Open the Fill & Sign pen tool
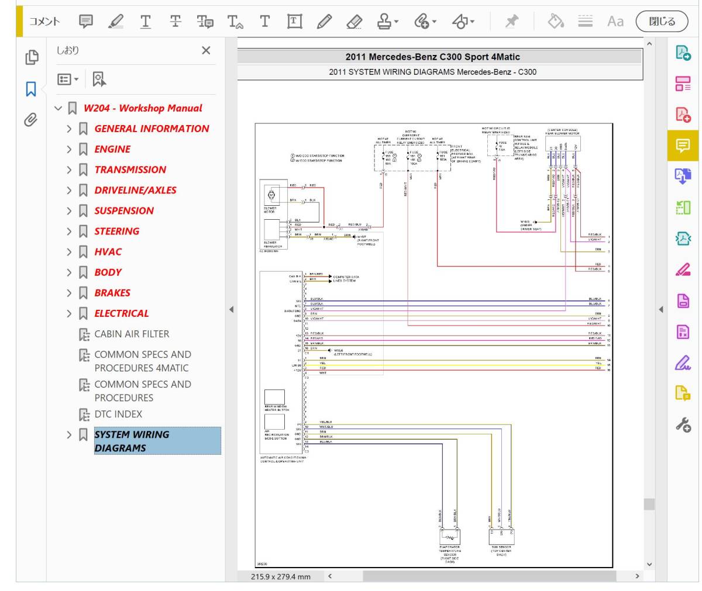 [683, 363]
